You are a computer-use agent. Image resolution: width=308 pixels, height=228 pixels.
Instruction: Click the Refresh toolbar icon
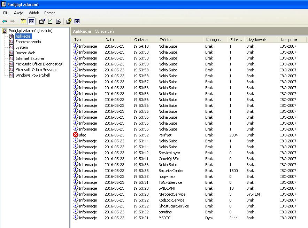(x=50, y=21)
